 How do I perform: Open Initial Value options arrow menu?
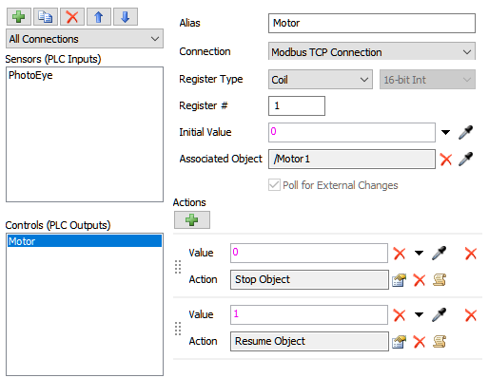[x=445, y=132]
